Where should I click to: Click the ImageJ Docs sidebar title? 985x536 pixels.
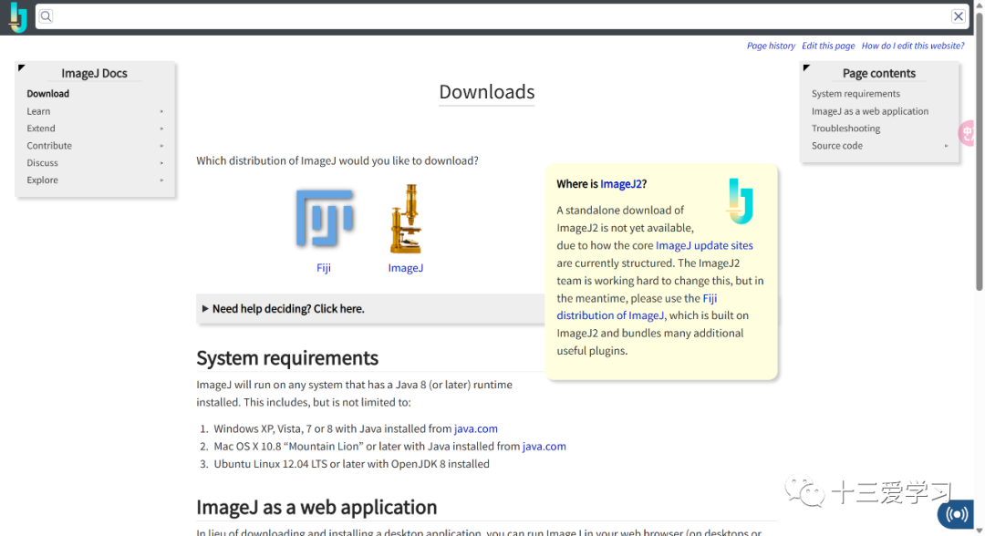pos(94,74)
